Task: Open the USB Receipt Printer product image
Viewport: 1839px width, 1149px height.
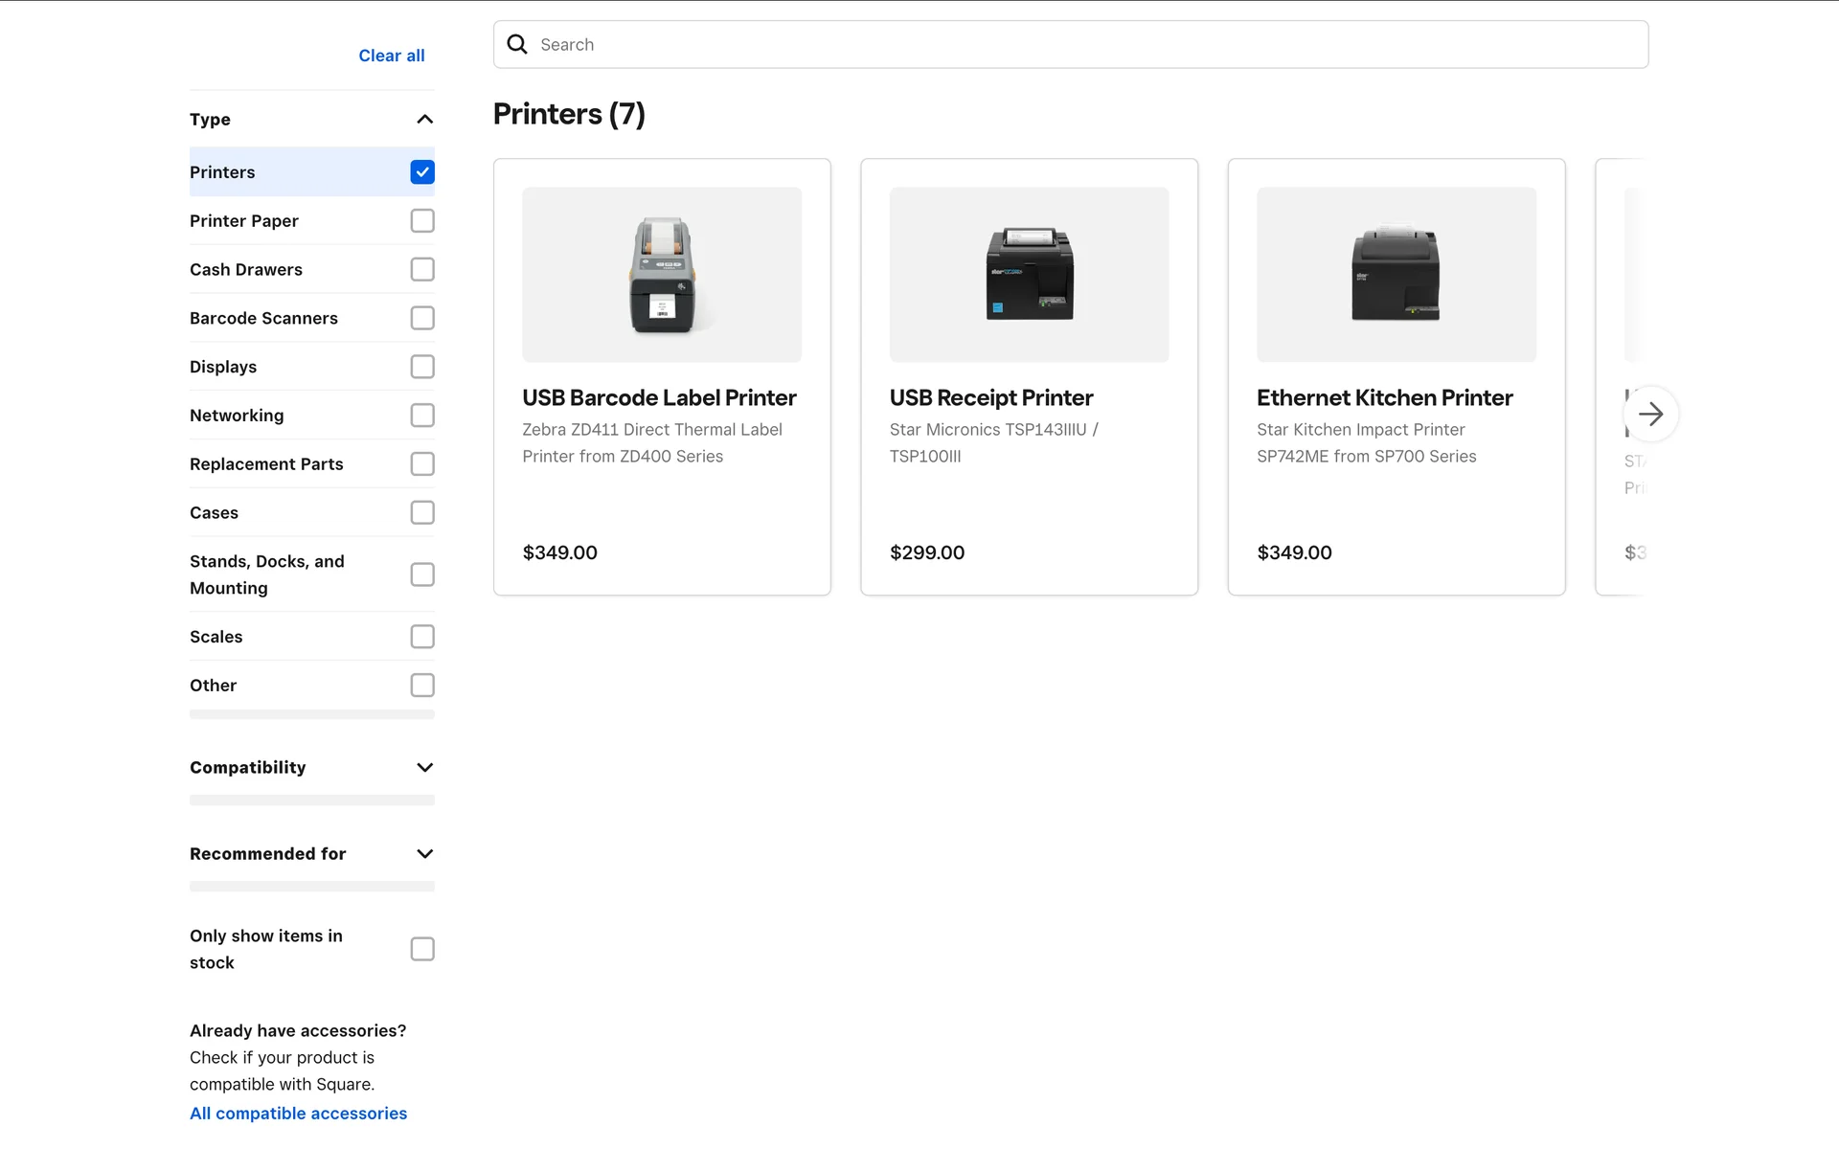Action: tap(1029, 275)
